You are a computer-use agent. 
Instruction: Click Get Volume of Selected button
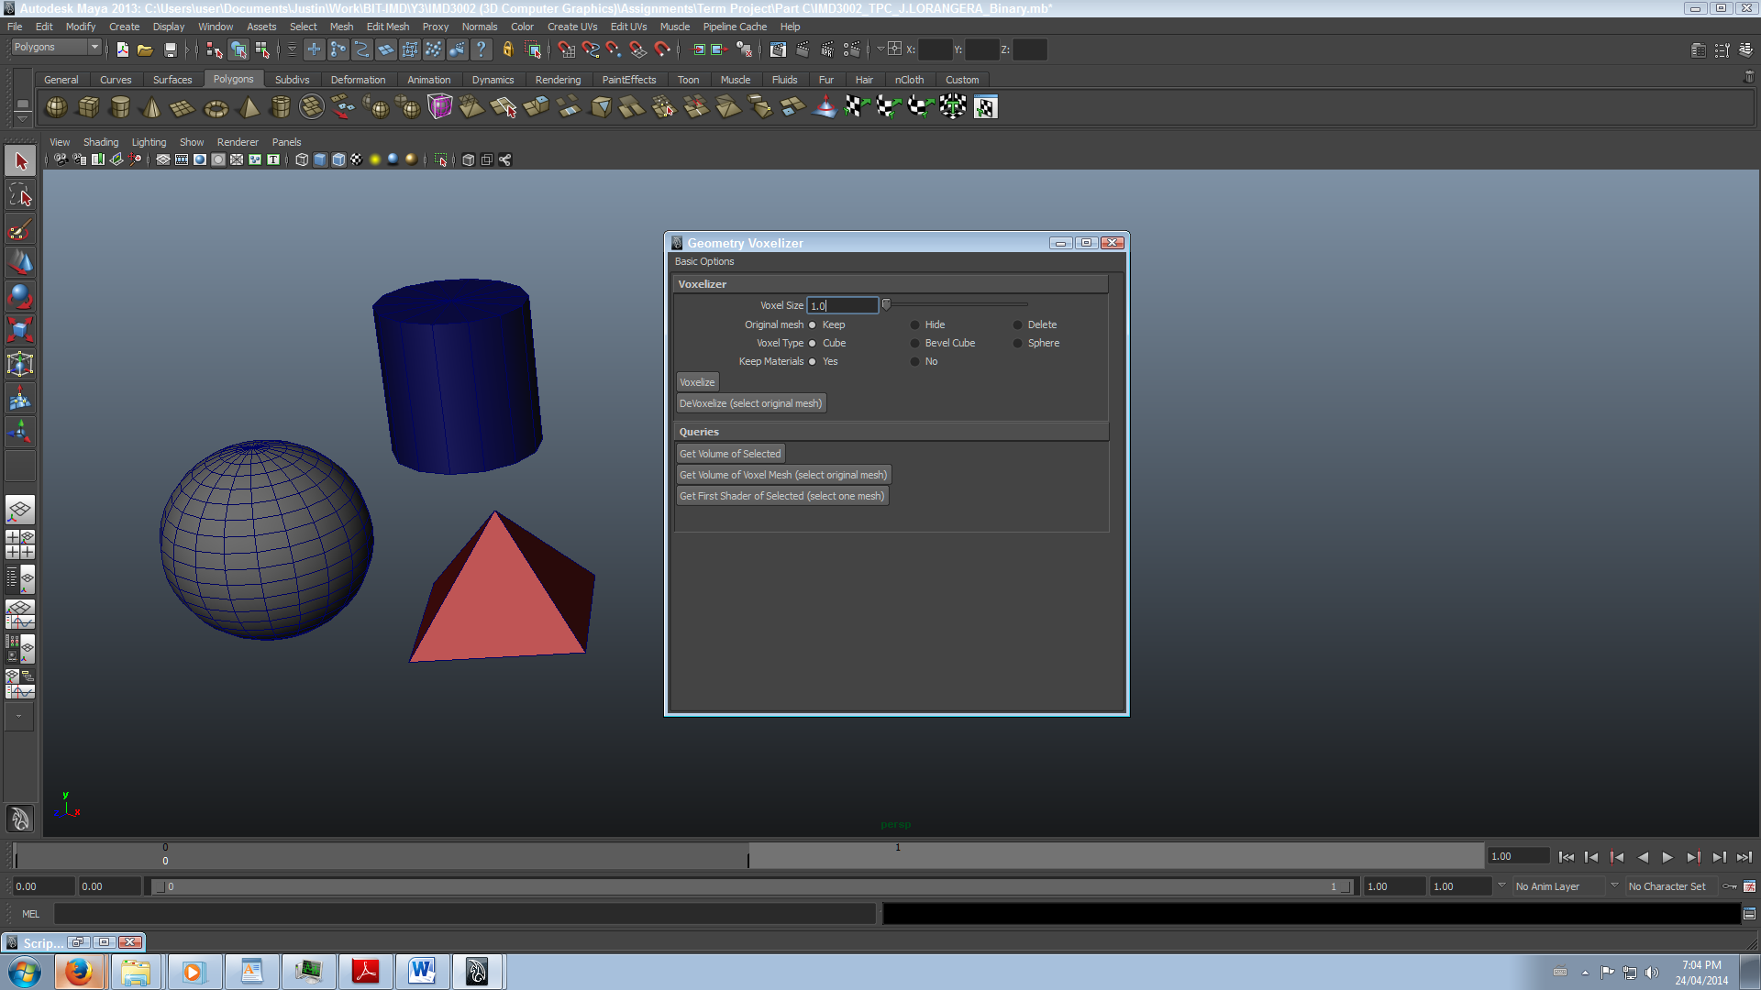click(730, 454)
